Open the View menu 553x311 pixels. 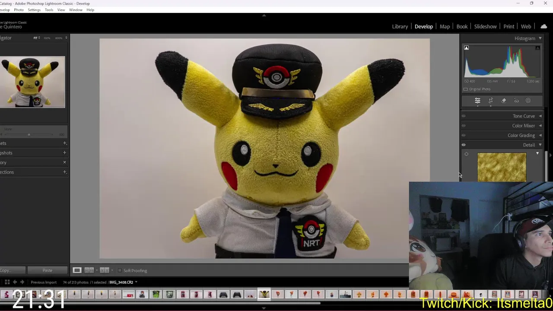tap(61, 10)
